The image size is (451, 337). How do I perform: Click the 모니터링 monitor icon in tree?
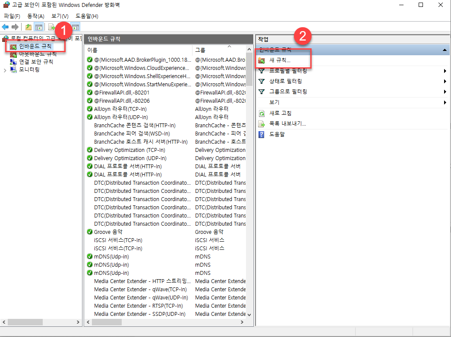[x=13, y=69]
